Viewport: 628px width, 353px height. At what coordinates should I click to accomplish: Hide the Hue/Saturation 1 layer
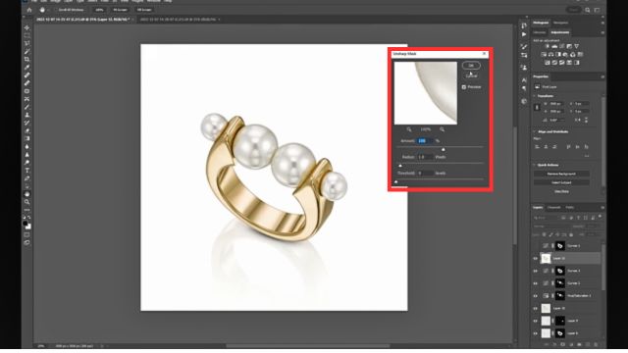click(x=536, y=296)
